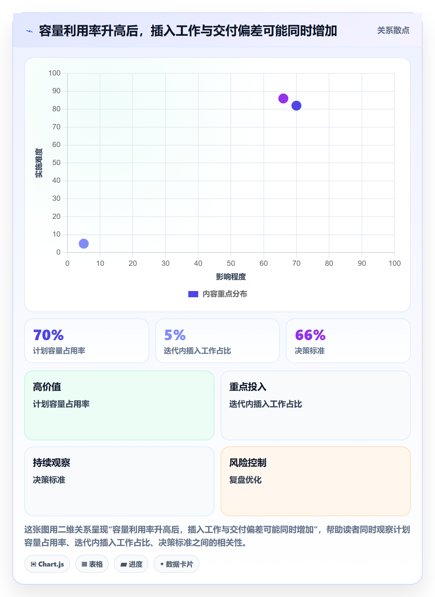Screen dimensions: 435x597
Task: Click the x-axis tick label 50
Action: [x=231, y=263]
